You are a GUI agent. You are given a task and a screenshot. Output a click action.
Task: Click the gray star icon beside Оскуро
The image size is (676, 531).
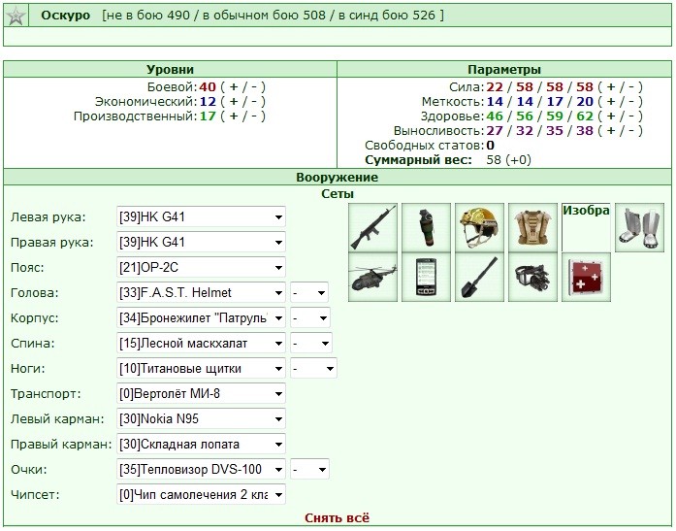[x=16, y=16]
